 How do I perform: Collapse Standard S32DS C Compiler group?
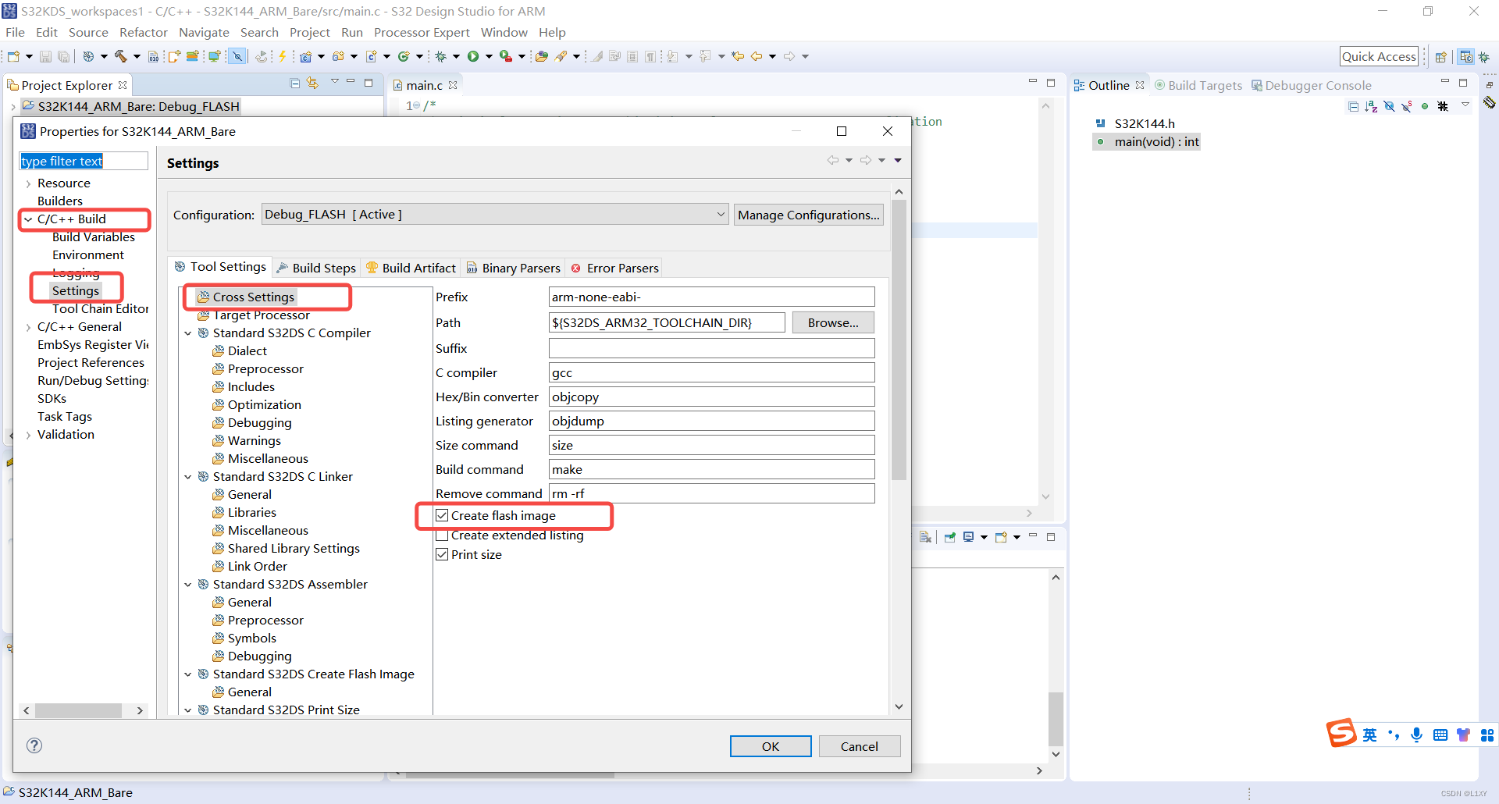tap(188, 333)
